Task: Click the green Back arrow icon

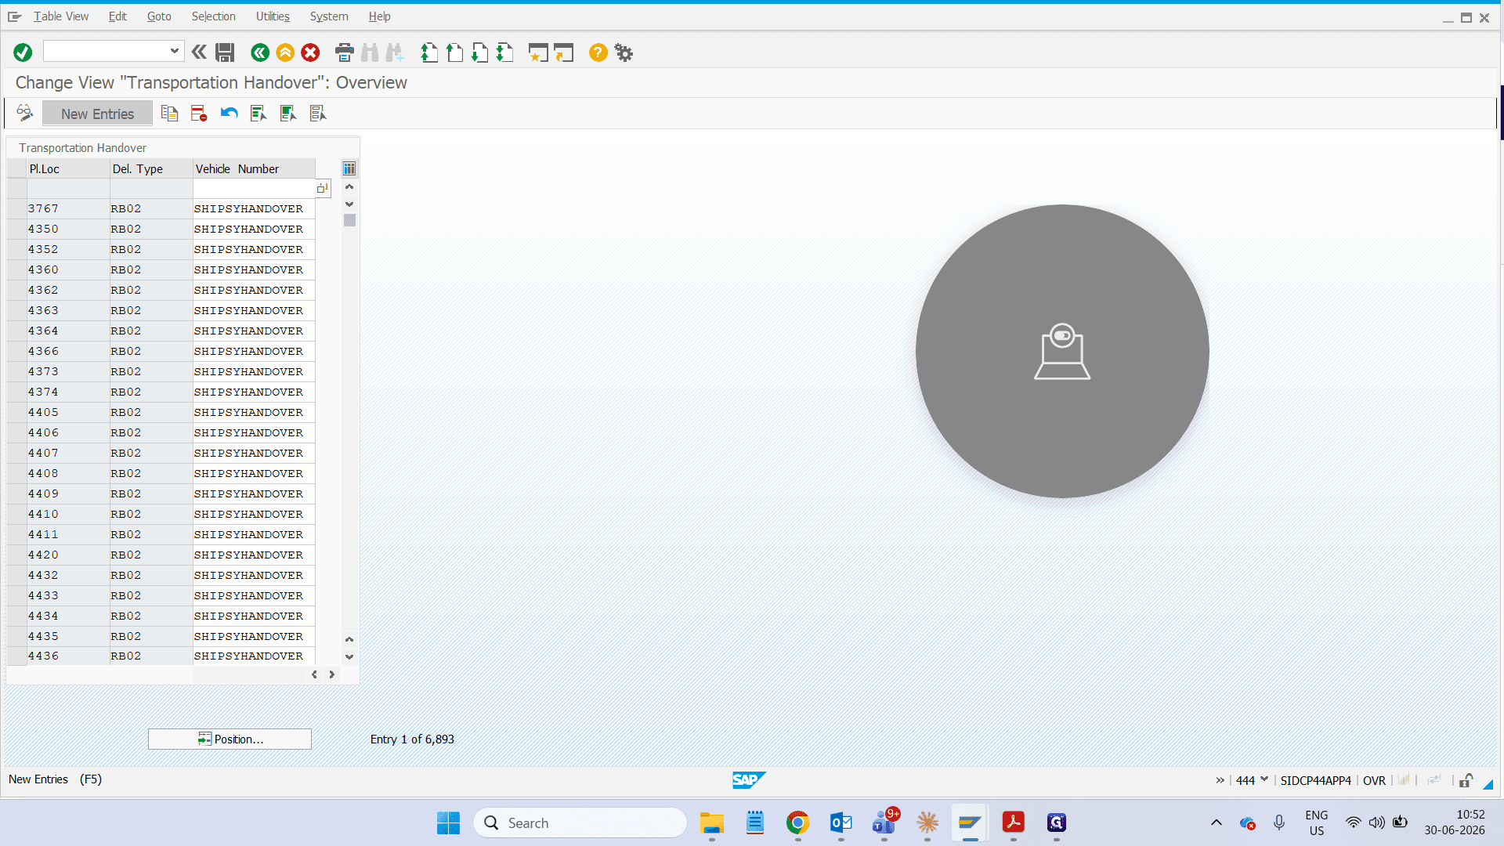Action: [260, 52]
